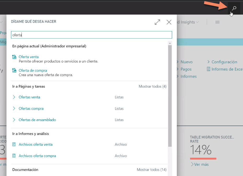Viewport: 243px width, 176px height.
Task: Click the Archivos oferta venta report icon
Action: pyautogui.click(x=14, y=144)
